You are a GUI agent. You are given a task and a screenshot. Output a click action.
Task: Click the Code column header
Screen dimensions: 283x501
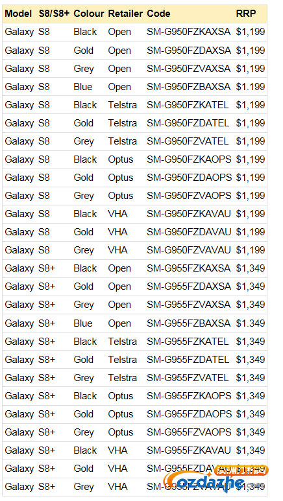(158, 14)
